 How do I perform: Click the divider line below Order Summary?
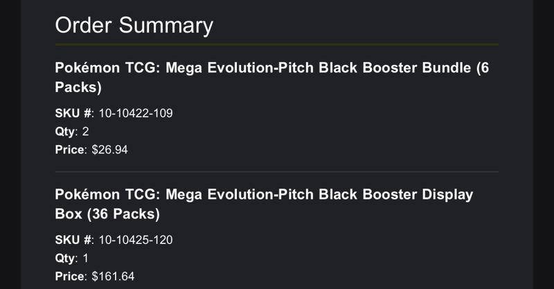coord(276,45)
